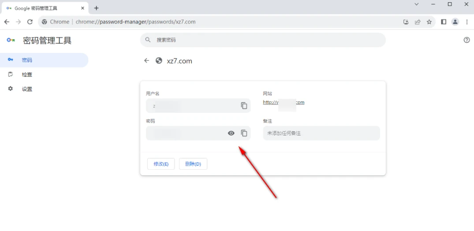Open a new tab with plus button
Image resolution: width=474 pixels, height=231 pixels.
[x=97, y=8]
